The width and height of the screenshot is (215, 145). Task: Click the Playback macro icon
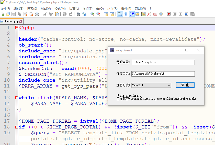[x=181, y=14]
